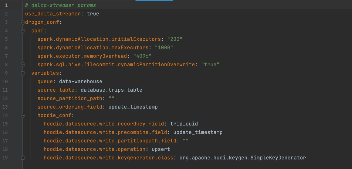
Task: Click line number 2 in the gutter
Action: [6, 14]
